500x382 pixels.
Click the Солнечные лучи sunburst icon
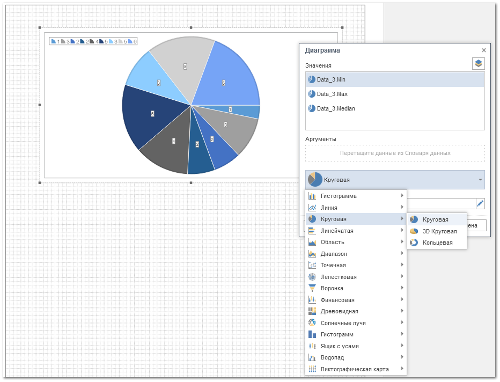(312, 323)
